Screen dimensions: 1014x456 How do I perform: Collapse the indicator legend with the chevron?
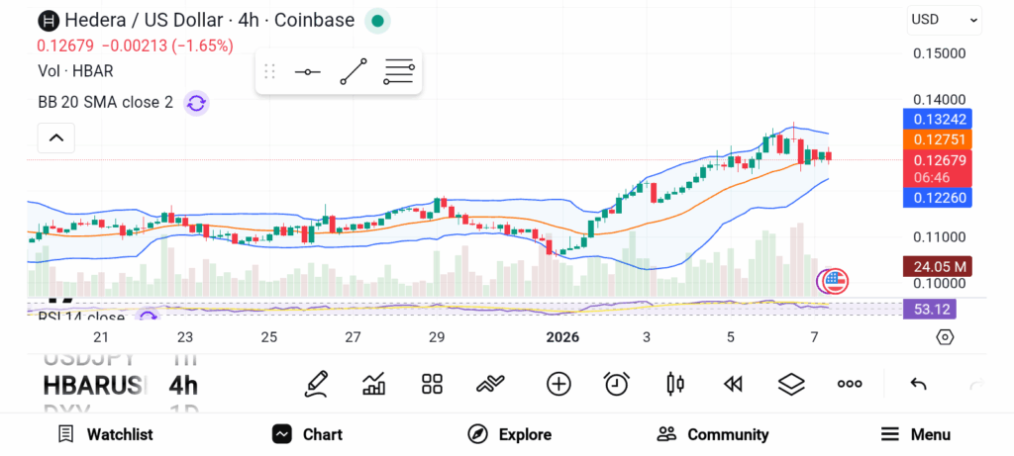pyautogui.click(x=56, y=137)
